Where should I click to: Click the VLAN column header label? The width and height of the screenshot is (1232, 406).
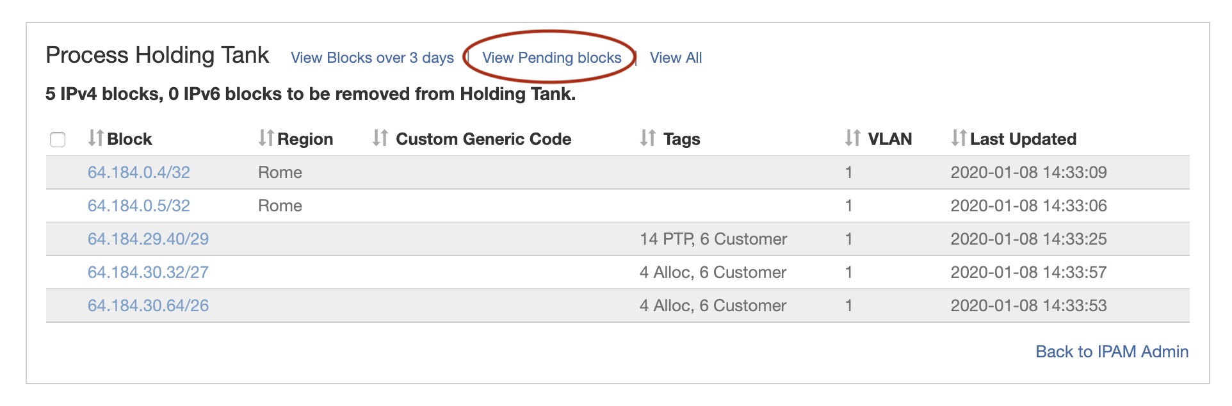(889, 139)
